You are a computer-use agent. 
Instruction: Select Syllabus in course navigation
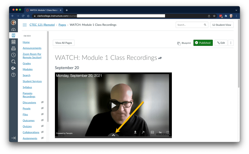27,87
